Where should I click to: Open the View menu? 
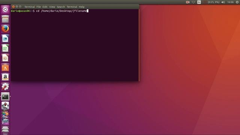[x=52, y=7]
